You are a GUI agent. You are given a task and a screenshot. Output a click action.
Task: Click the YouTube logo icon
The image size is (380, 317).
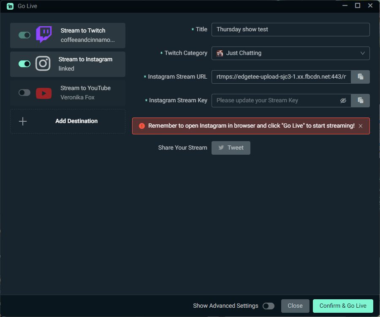tap(43, 93)
